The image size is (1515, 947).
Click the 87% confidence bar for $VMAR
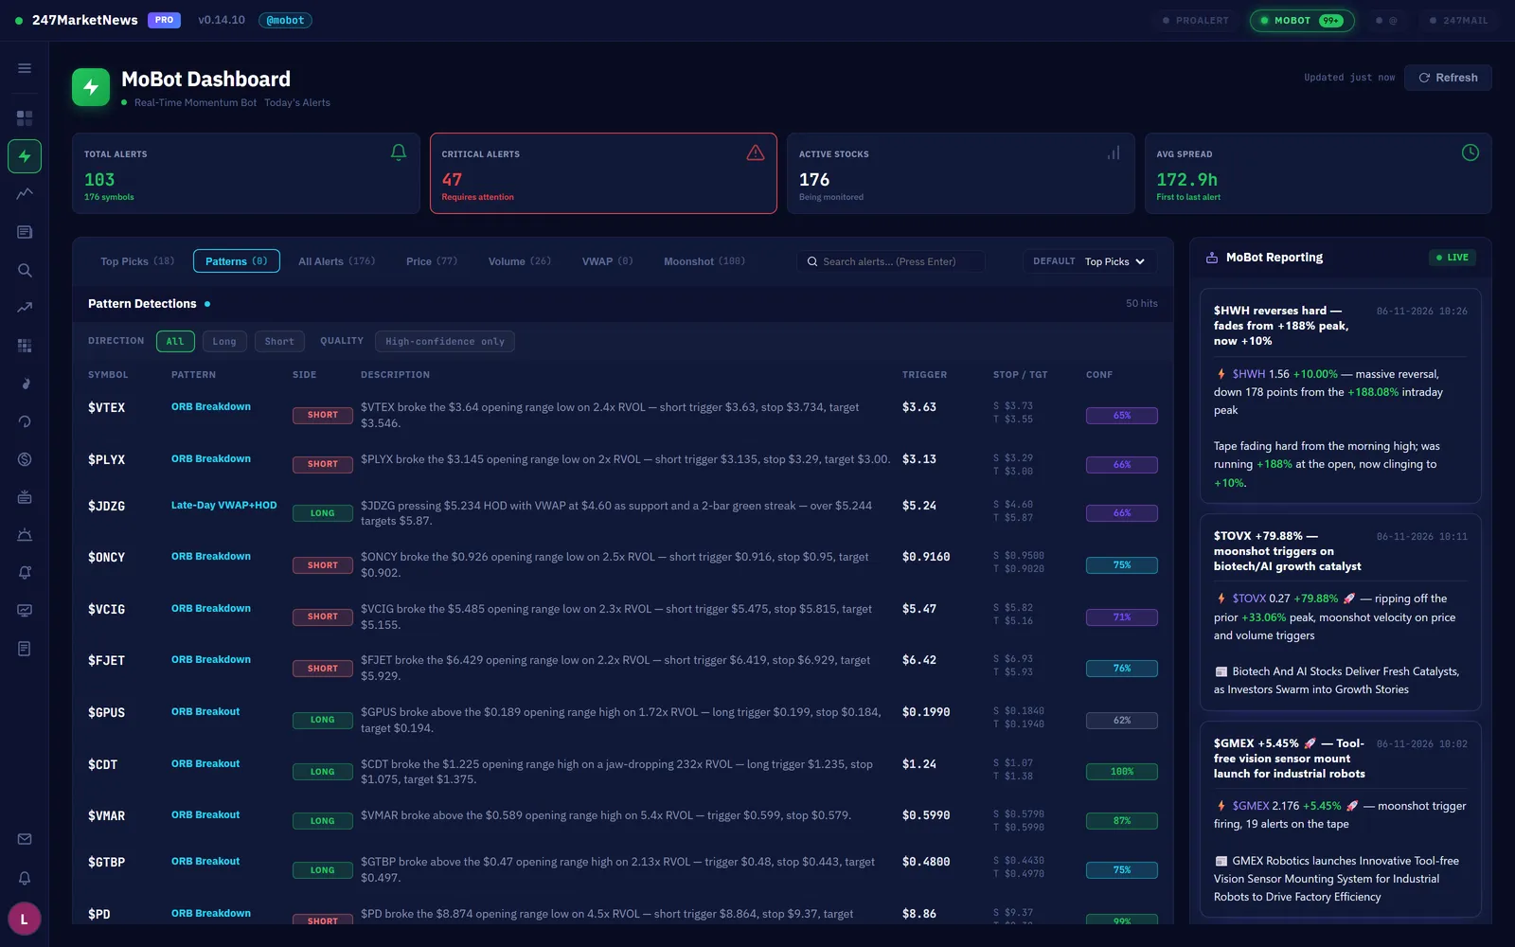[x=1122, y=821]
